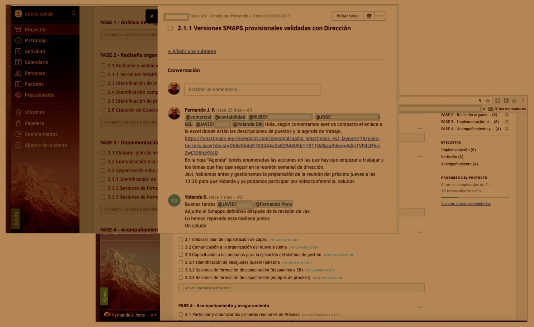Click Yolanda D. YD avatar
This screenshot has width=534, height=327.
(x=174, y=201)
